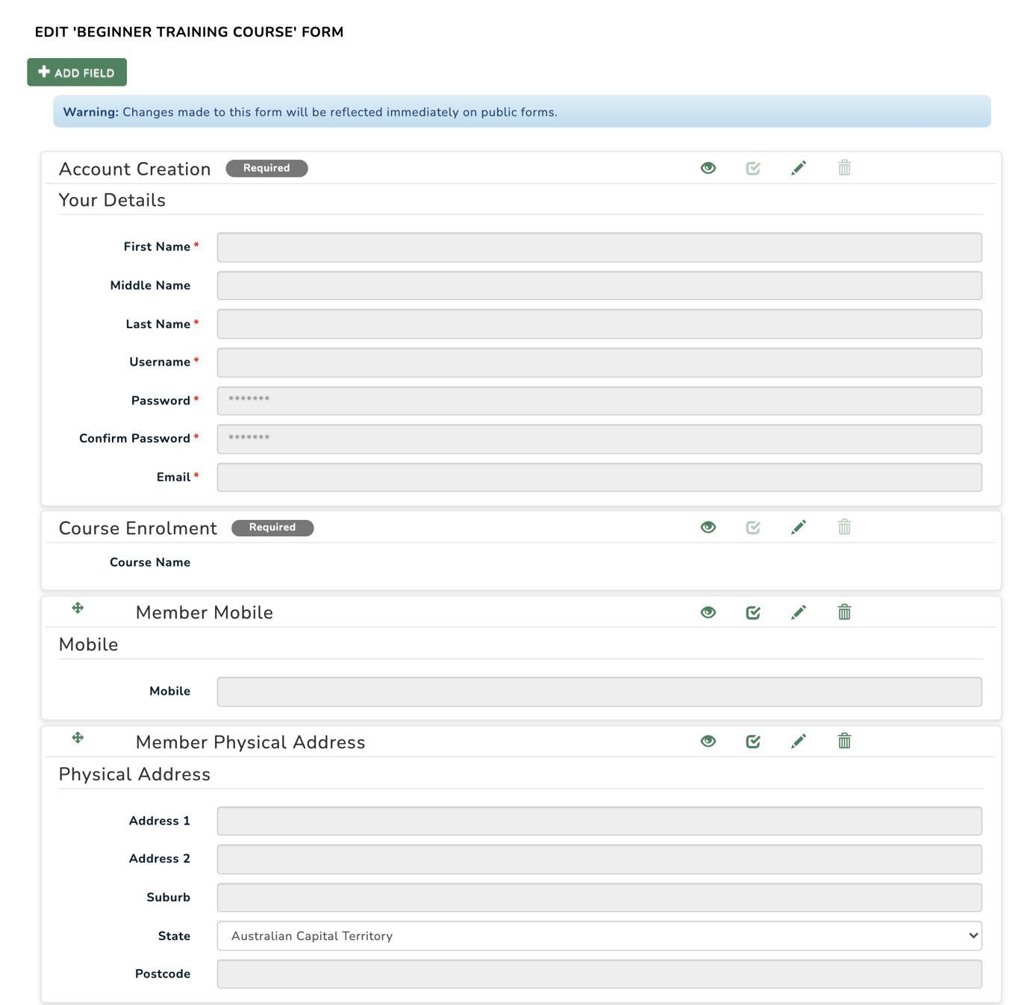Image resolution: width=1027 pixels, height=1005 pixels.
Task: Click the required checkmark icon for Account Creation
Action: tap(753, 168)
